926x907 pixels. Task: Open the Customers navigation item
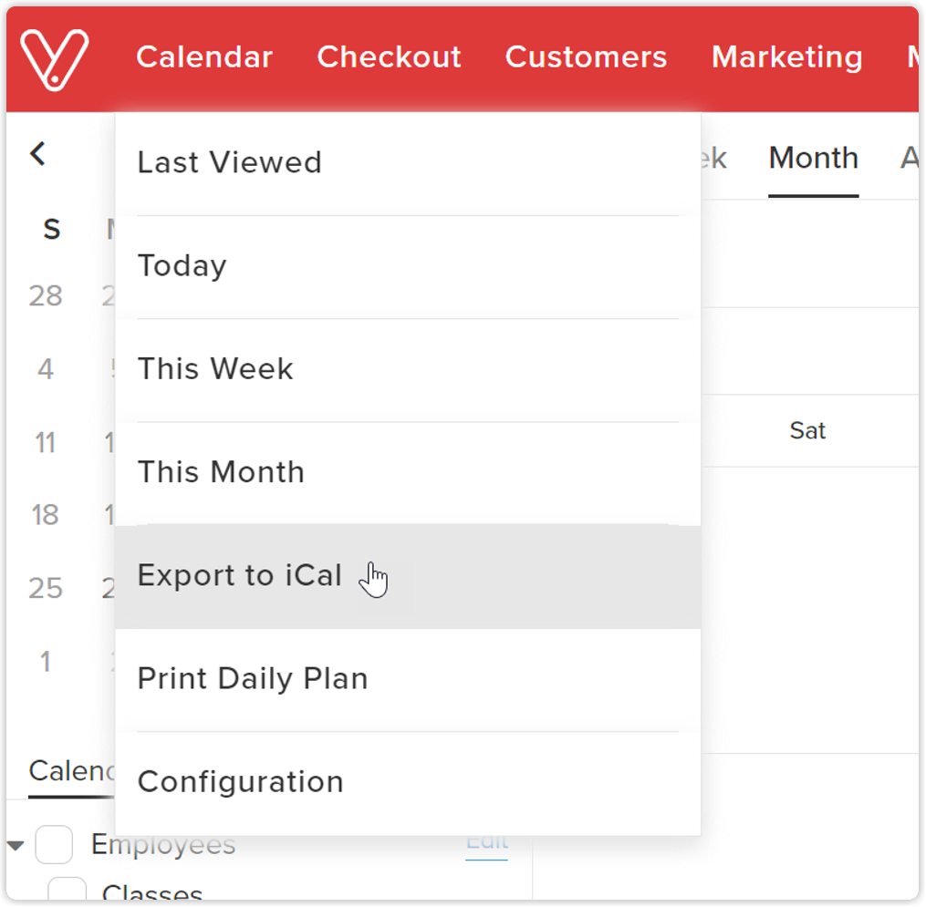pyautogui.click(x=586, y=57)
